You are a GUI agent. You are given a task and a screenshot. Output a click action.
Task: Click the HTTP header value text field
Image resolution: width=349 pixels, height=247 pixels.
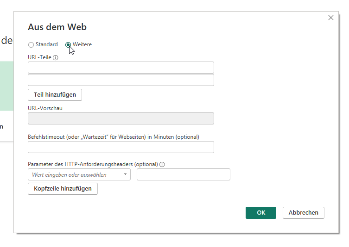[x=183, y=174]
